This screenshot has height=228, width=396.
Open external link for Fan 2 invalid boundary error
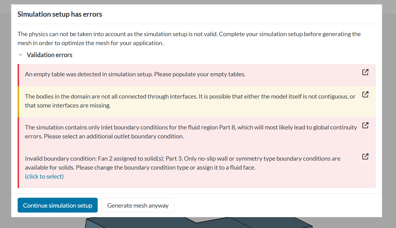pyautogui.click(x=365, y=156)
